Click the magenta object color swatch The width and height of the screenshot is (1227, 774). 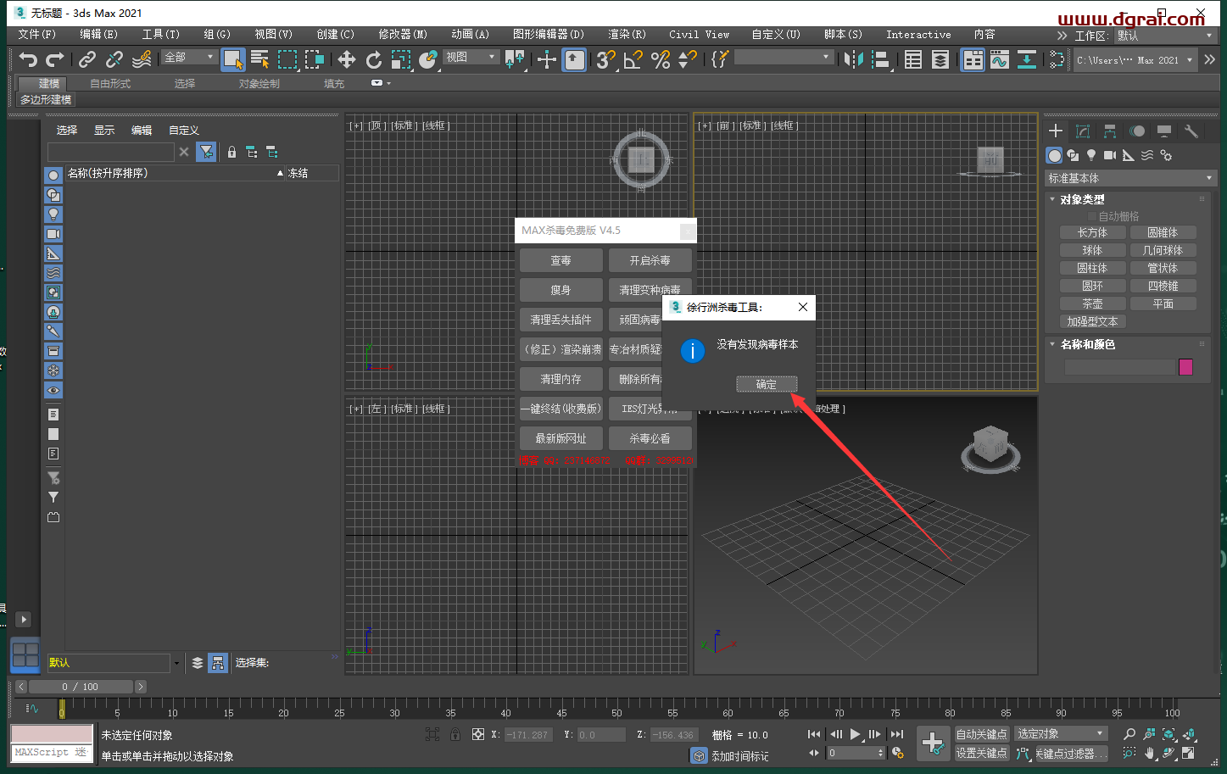1185,366
